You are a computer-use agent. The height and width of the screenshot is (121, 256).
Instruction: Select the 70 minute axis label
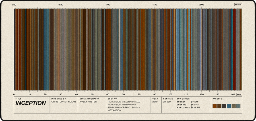tap(123, 94)
